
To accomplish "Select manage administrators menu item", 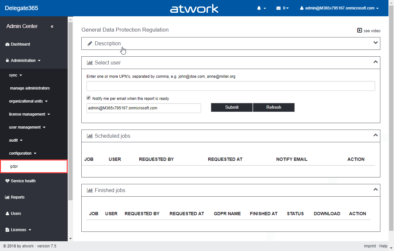I will coord(30,88).
